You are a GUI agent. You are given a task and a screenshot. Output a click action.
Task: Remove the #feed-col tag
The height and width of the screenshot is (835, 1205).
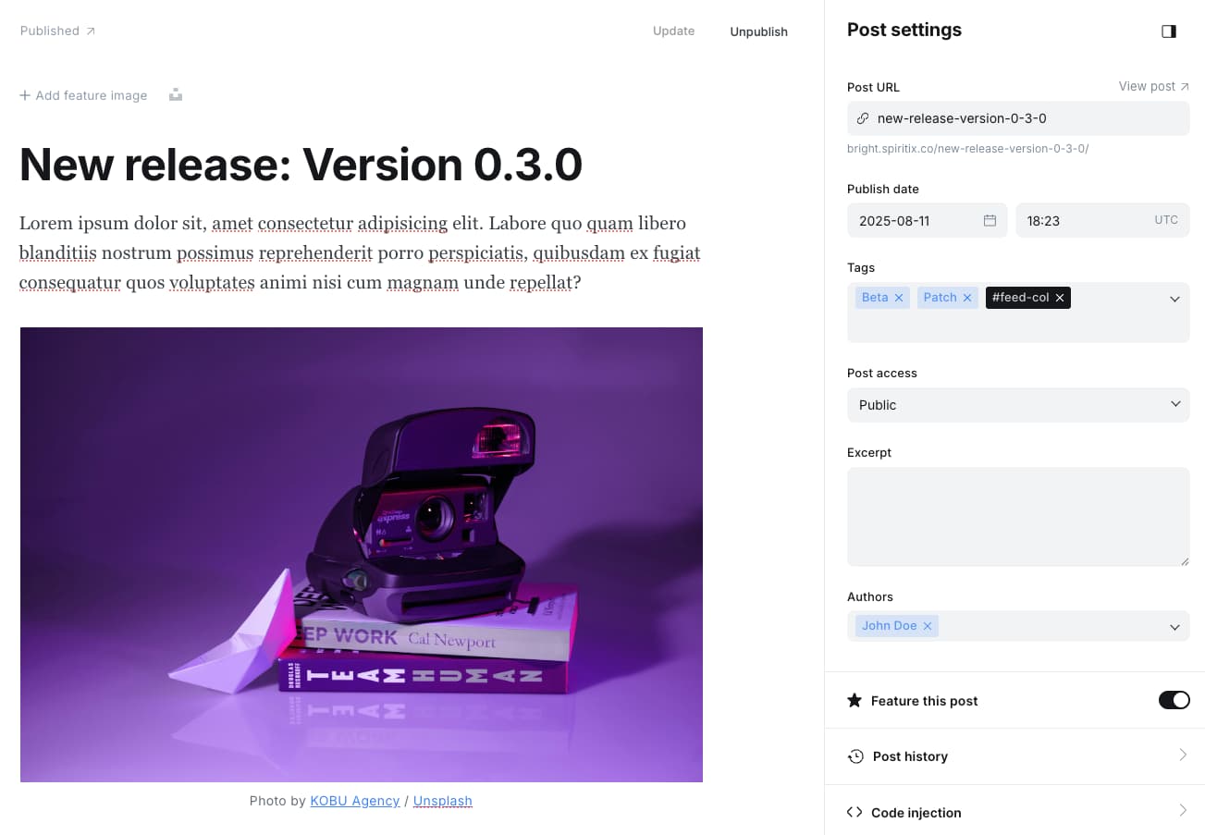tap(1060, 298)
